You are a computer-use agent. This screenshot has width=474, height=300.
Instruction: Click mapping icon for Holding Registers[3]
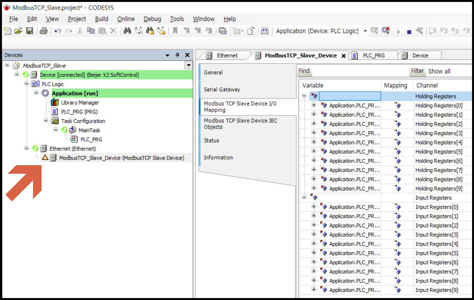pos(397,133)
